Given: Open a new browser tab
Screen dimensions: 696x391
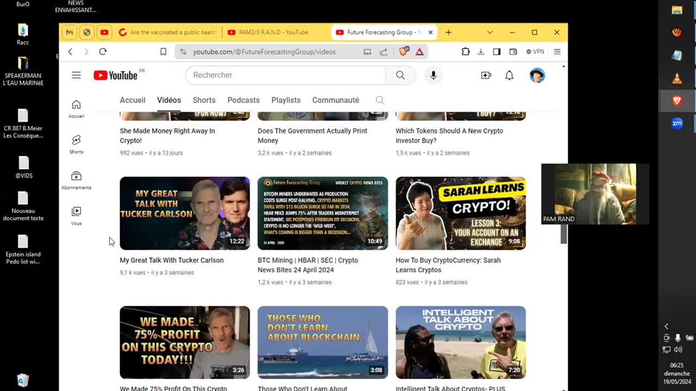Looking at the screenshot, I should click(449, 33).
